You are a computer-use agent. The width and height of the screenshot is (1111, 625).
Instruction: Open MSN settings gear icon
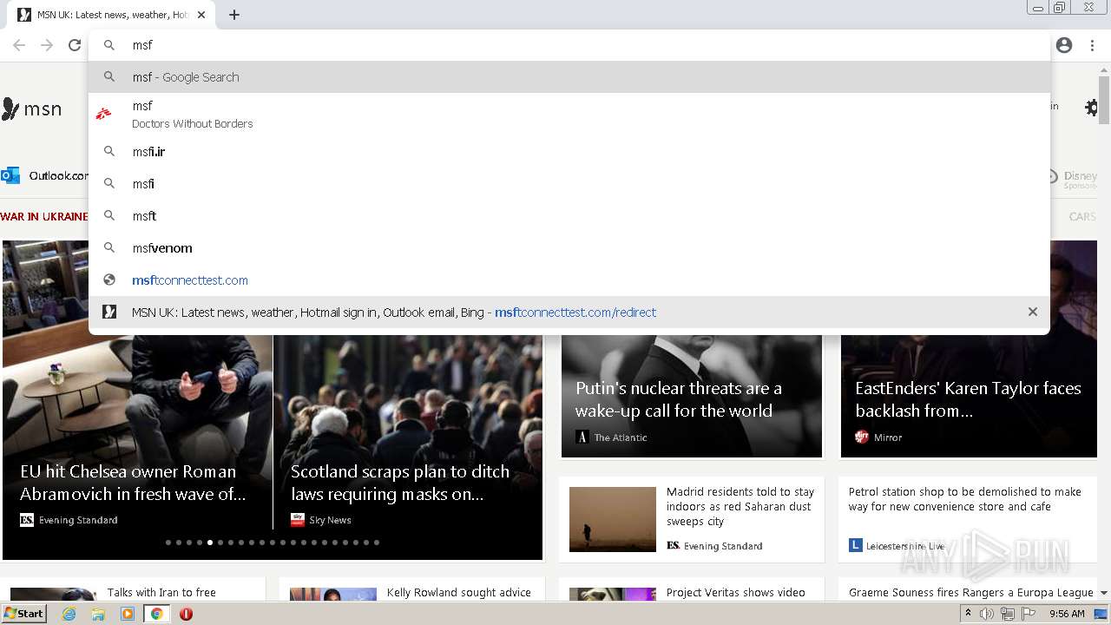(x=1092, y=108)
